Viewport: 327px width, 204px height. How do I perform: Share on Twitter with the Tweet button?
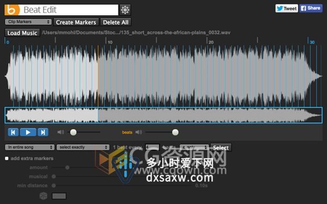pyautogui.click(x=287, y=8)
